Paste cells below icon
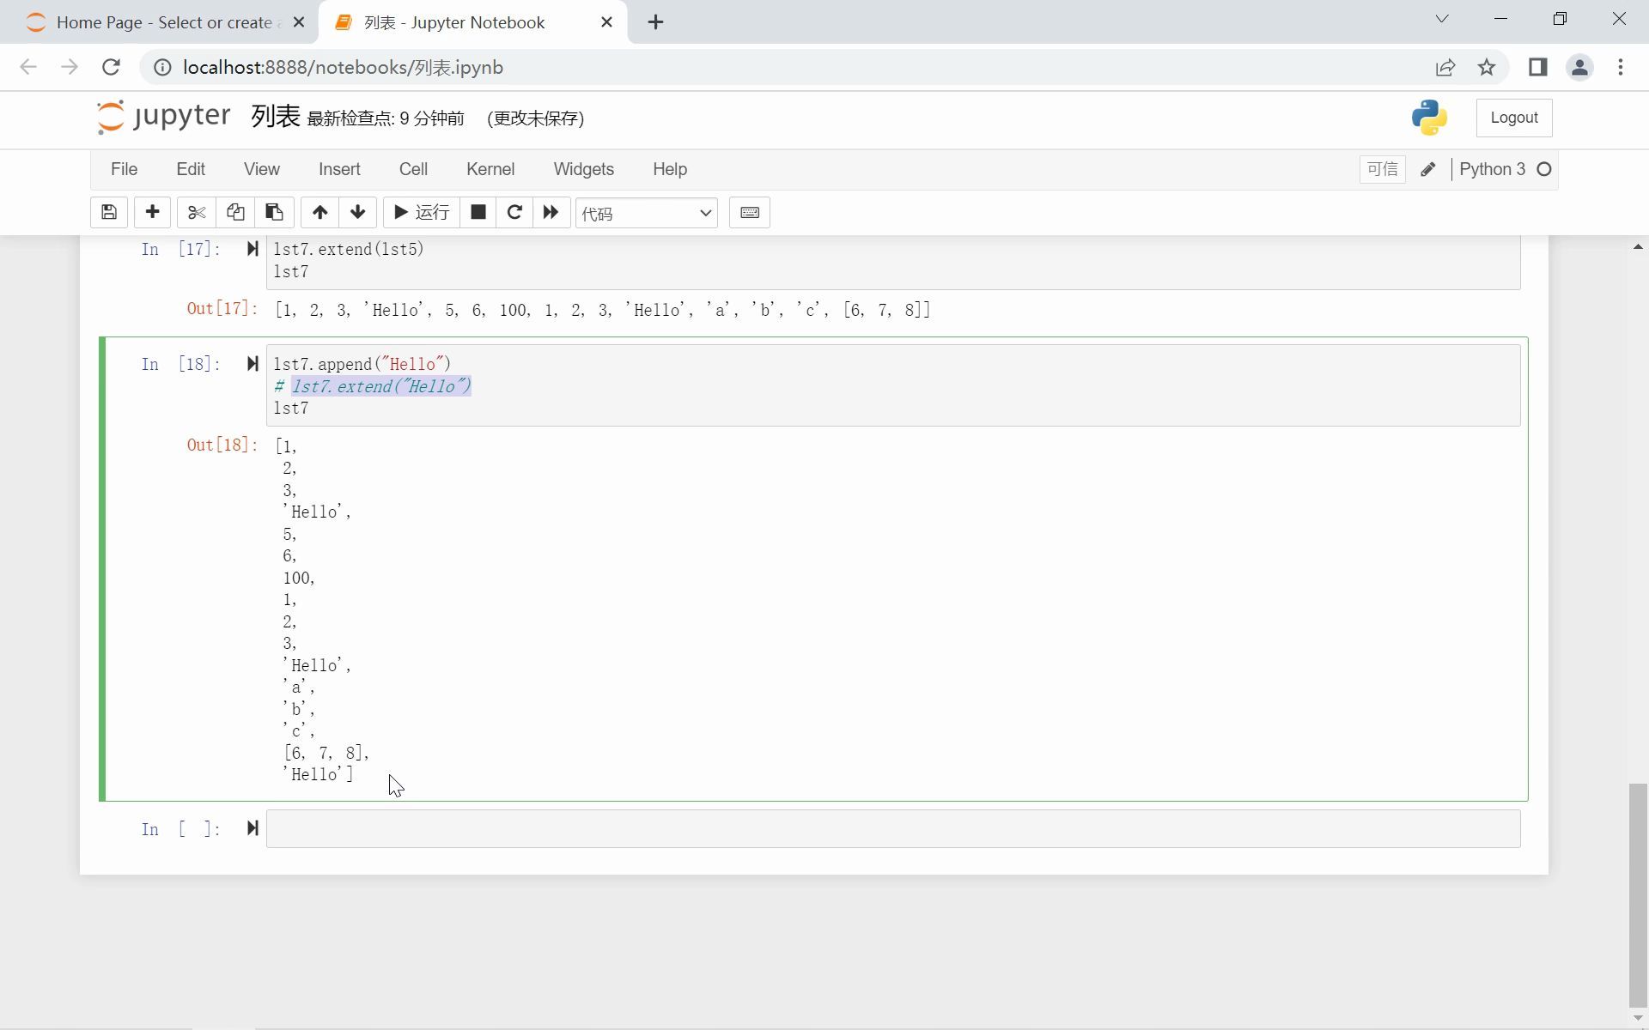 pos(275,213)
